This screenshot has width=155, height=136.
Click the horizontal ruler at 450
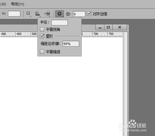click(x=19, y=34)
